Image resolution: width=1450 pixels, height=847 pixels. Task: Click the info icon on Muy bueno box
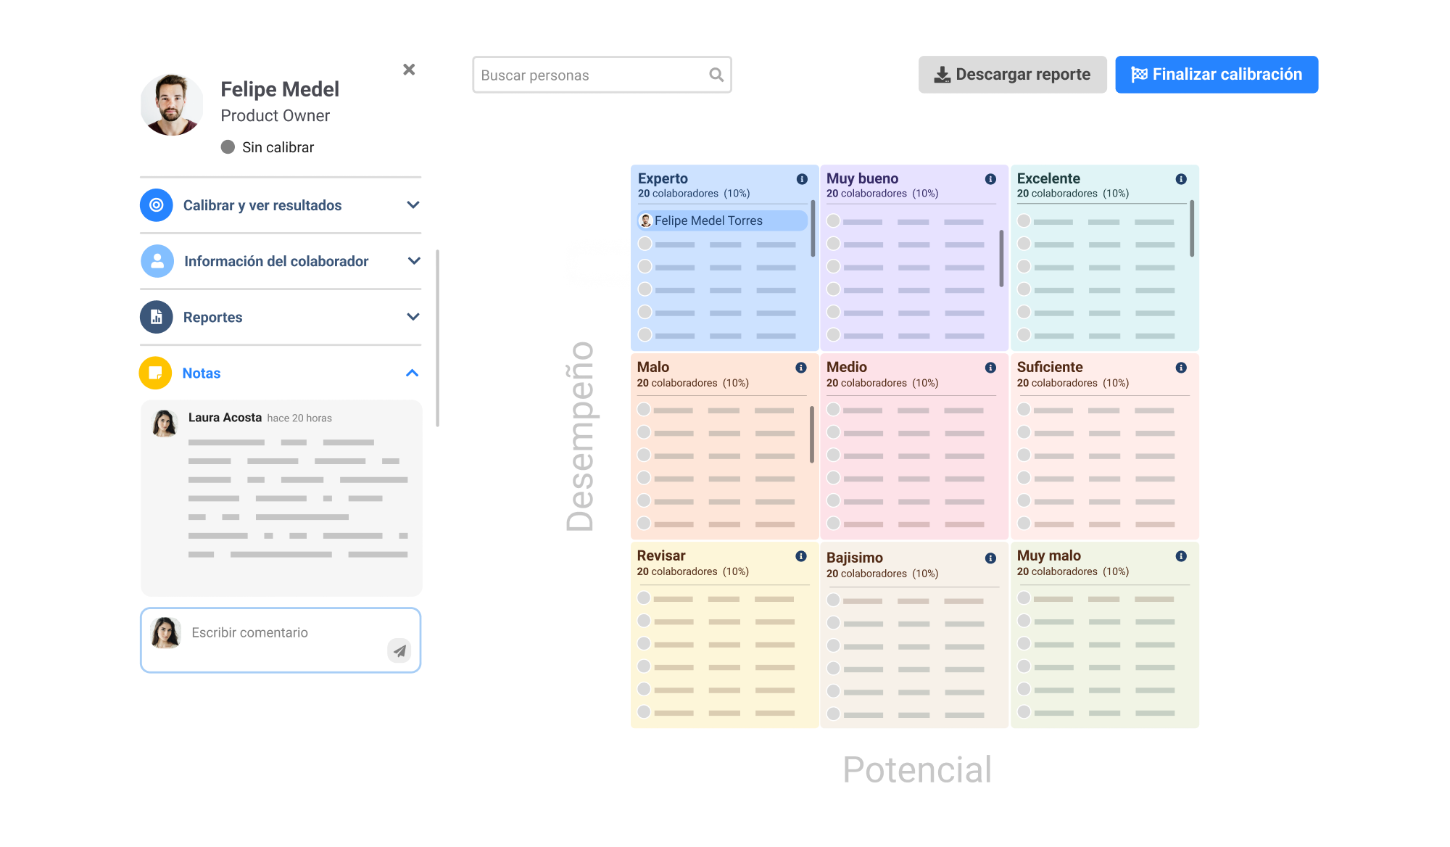990,179
